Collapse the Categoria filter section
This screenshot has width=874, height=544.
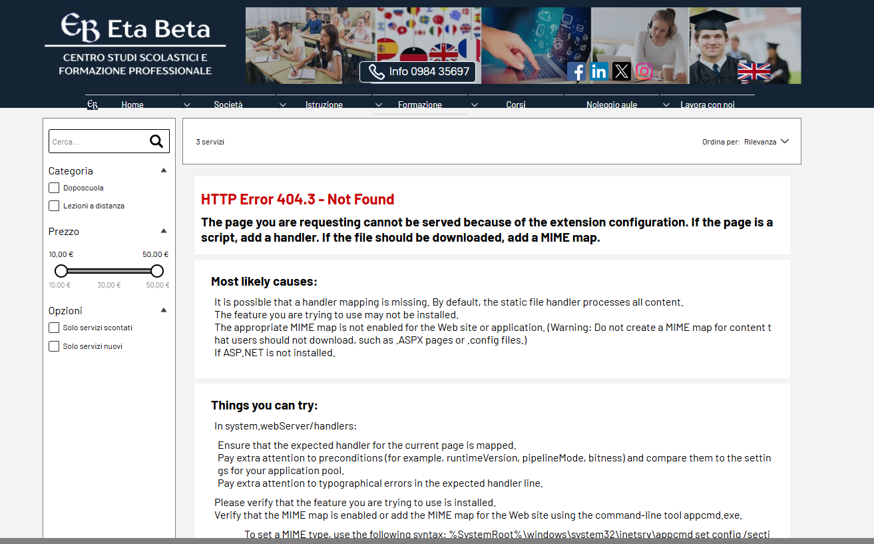[164, 170]
